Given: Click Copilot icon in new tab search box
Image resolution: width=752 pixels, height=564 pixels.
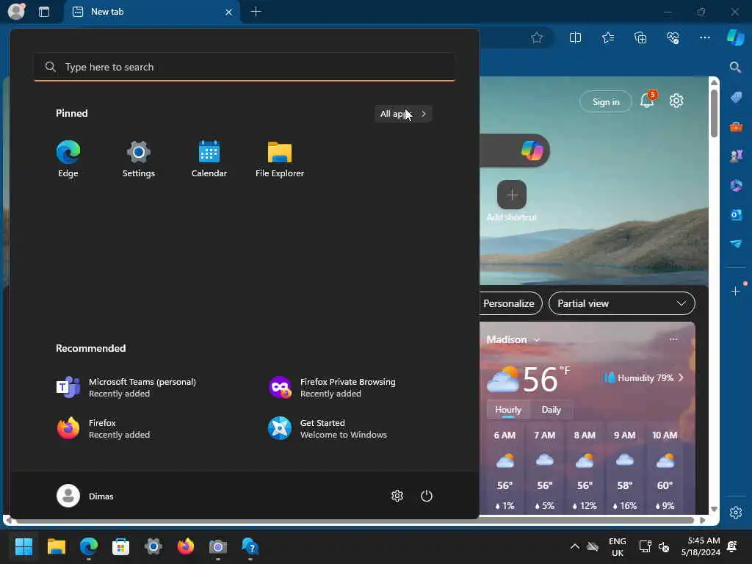Looking at the screenshot, I should pos(532,151).
